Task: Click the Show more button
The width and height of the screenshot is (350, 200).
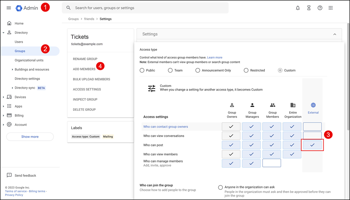Action: [30, 137]
